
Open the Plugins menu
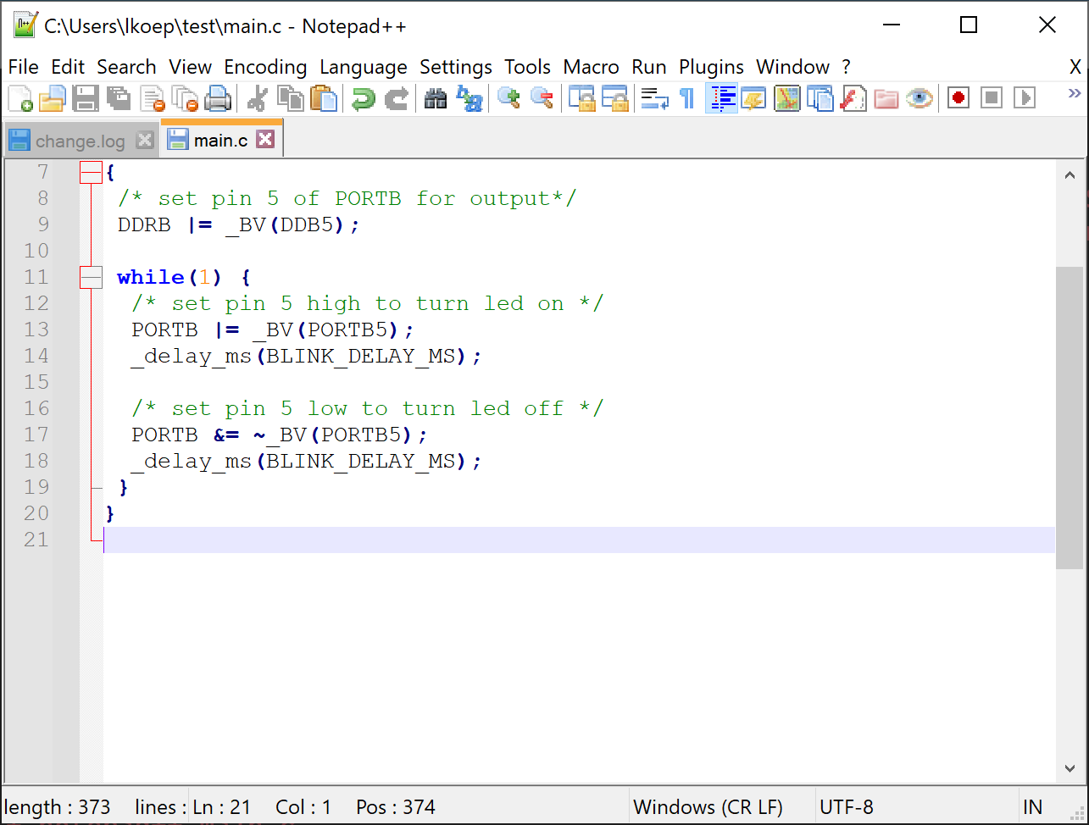[x=712, y=67]
